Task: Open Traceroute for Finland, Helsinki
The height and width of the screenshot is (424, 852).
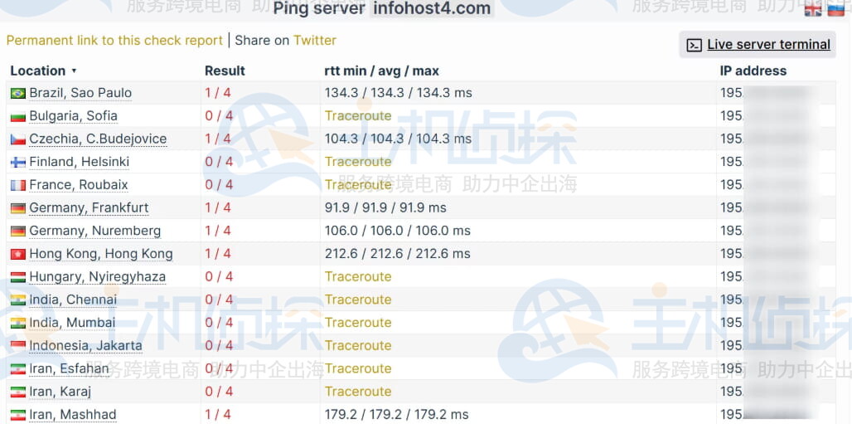Action: click(x=358, y=162)
